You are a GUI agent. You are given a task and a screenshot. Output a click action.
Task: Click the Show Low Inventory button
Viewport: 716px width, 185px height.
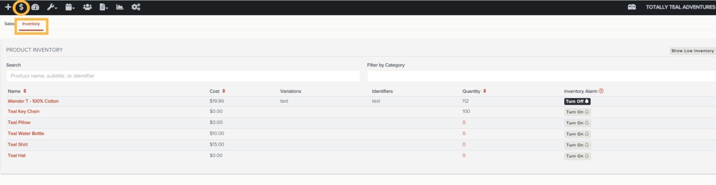click(x=693, y=51)
